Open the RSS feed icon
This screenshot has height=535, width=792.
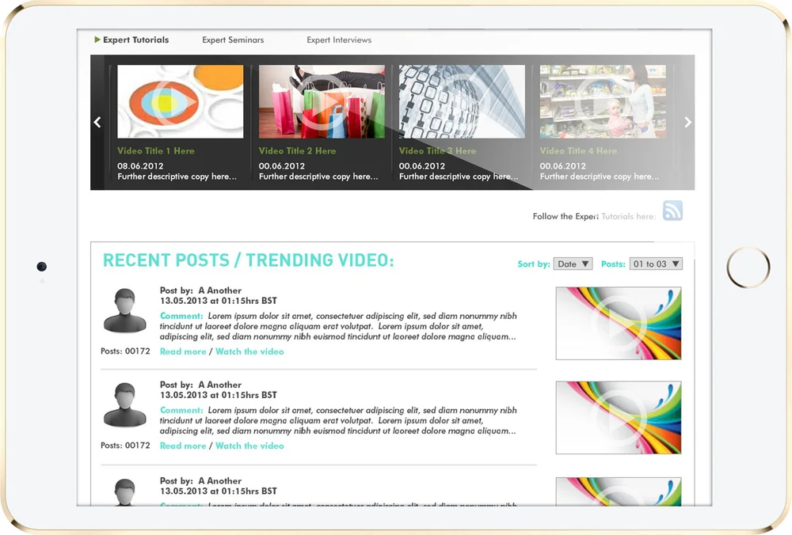pyautogui.click(x=672, y=211)
